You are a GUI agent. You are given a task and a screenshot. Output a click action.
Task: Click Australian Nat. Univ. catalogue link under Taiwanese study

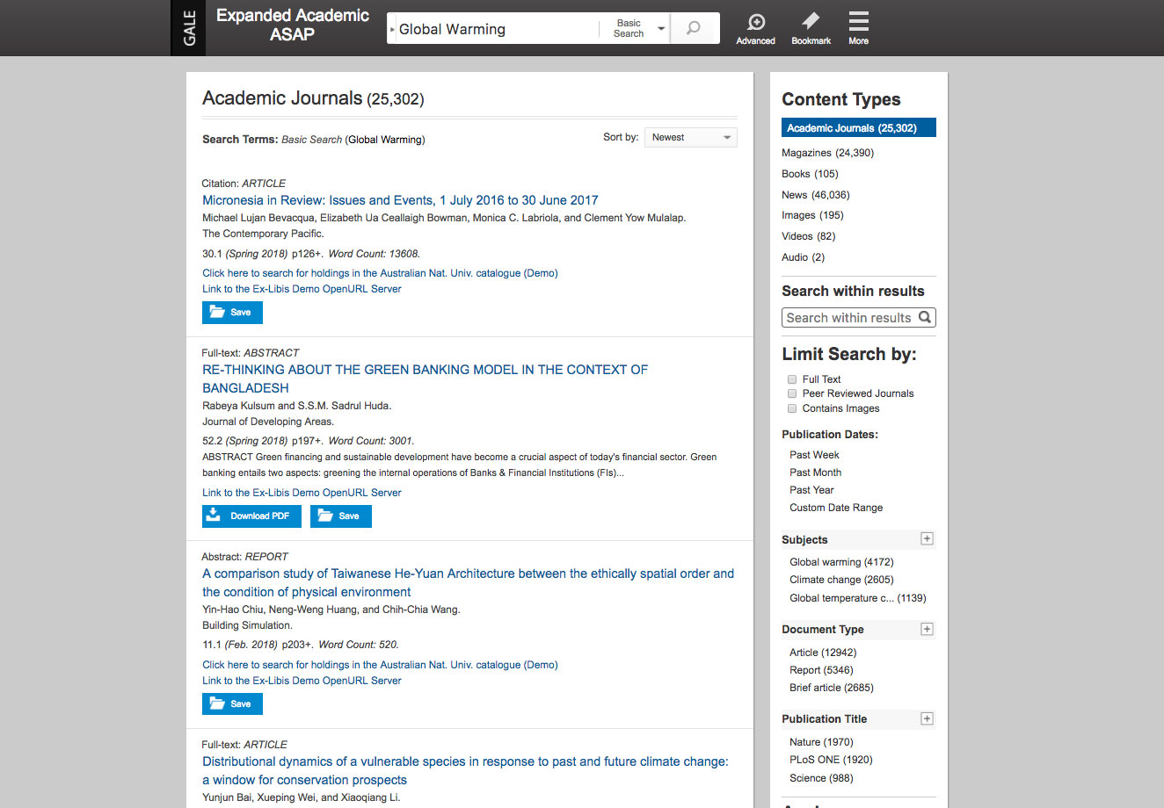point(380,665)
